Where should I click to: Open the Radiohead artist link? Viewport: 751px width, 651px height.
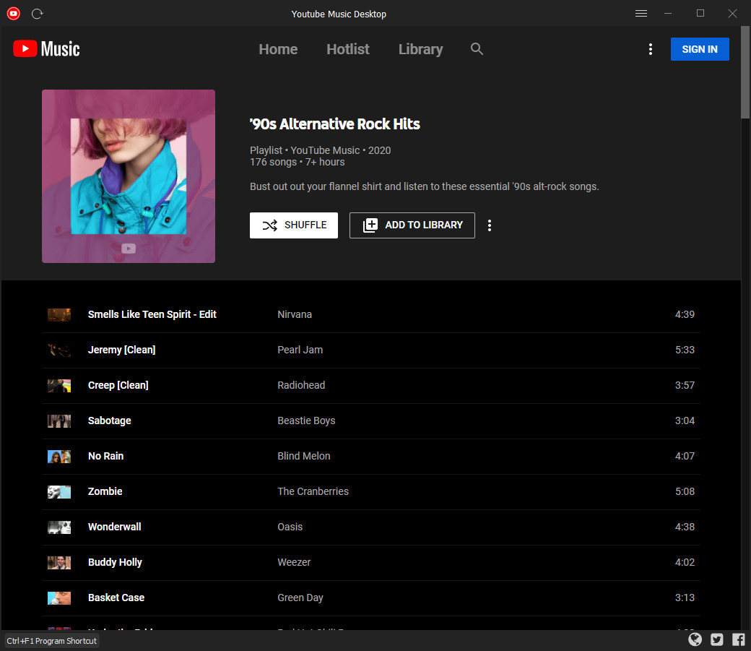point(301,385)
